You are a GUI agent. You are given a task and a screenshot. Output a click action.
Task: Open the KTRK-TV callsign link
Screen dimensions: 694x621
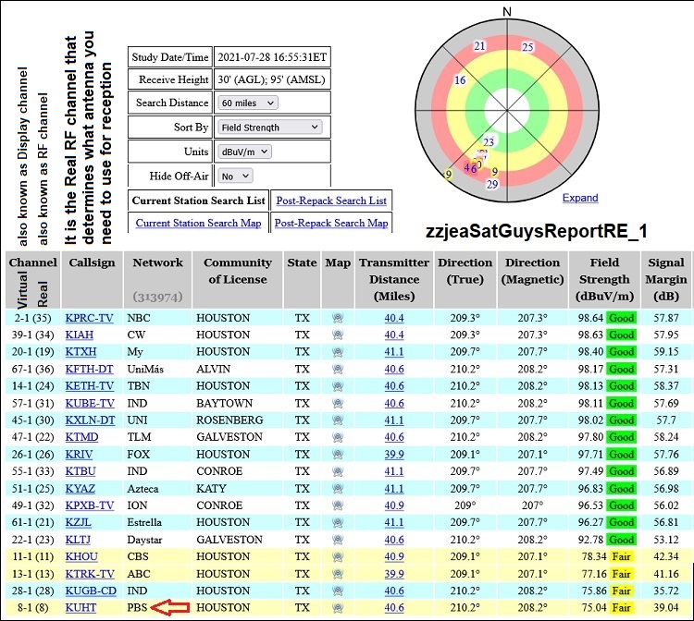[x=90, y=574]
